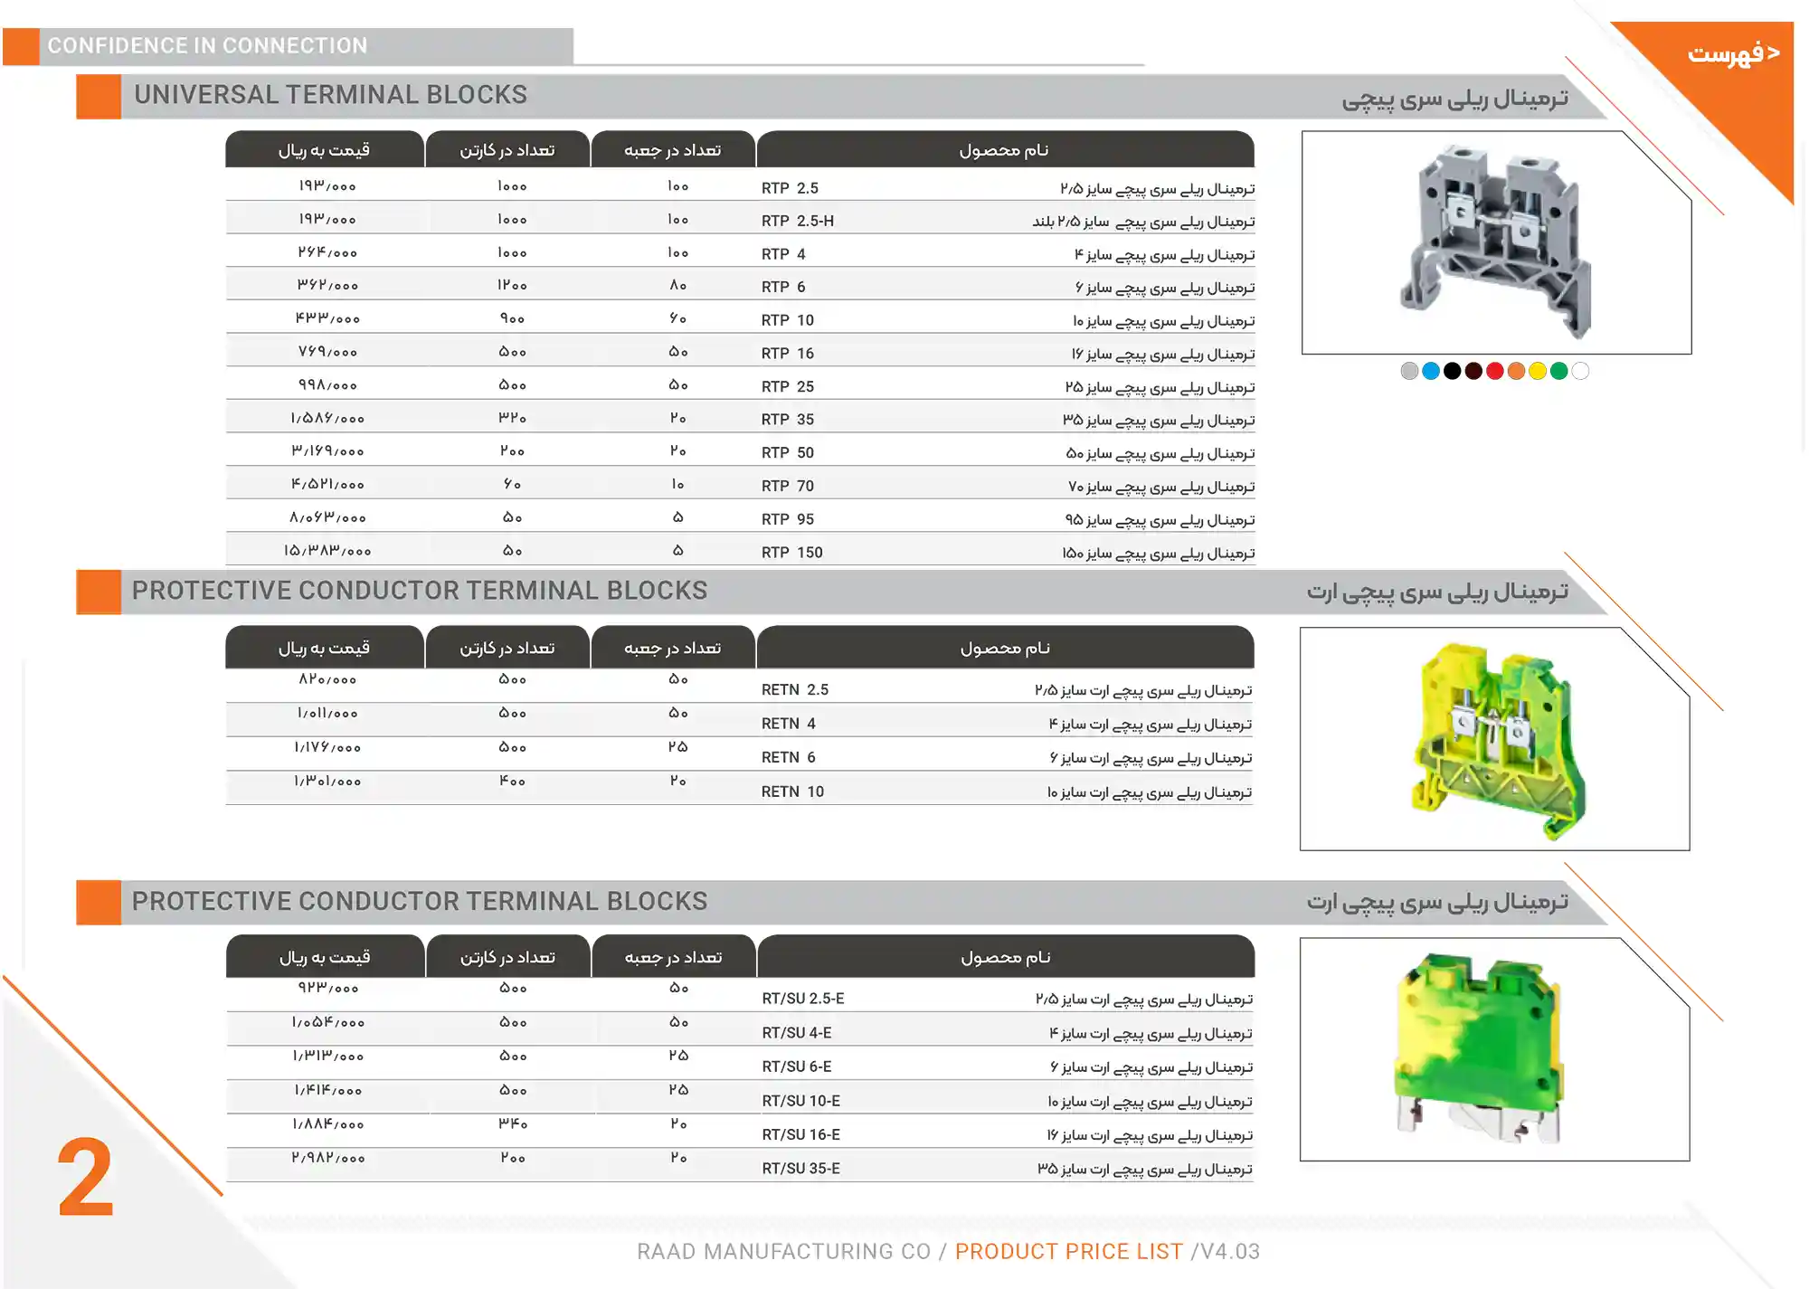Select the red color swatch option
Screen dimensions: 1809x1289
tap(1495, 370)
